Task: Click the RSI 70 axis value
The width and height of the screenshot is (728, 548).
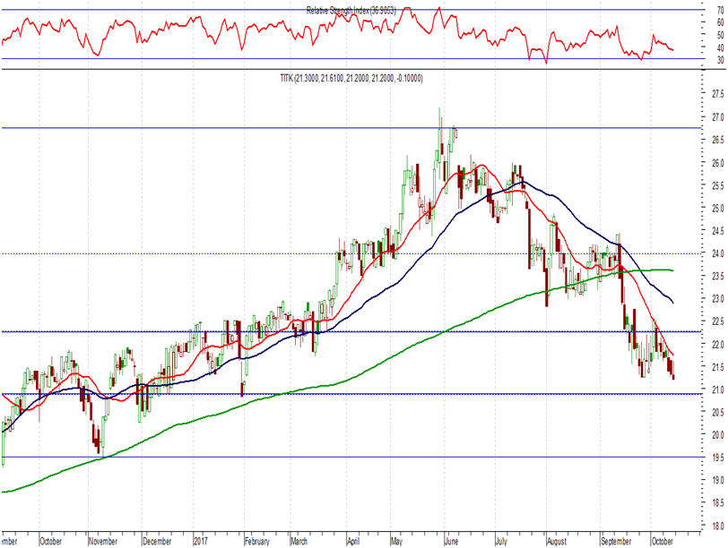Action: point(720,9)
